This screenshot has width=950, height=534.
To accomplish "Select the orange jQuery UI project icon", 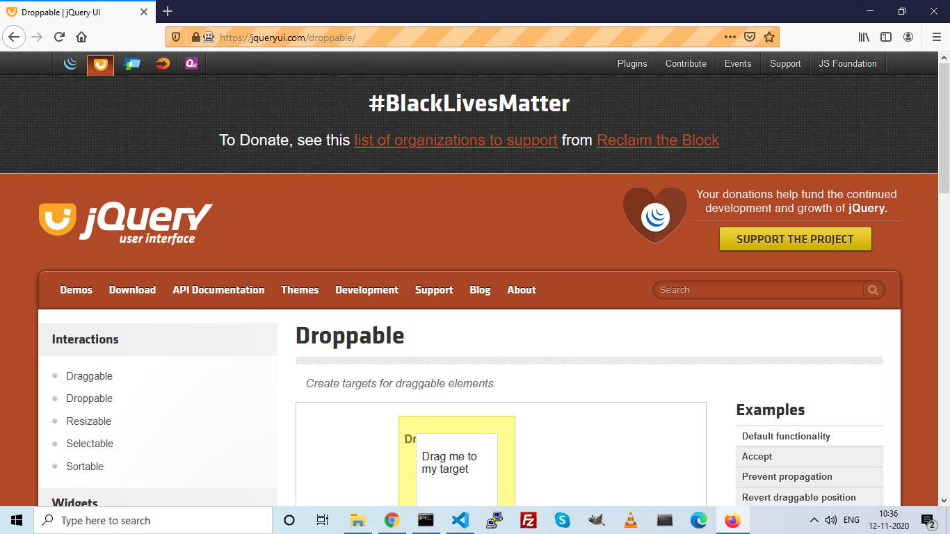I will pos(101,65).
